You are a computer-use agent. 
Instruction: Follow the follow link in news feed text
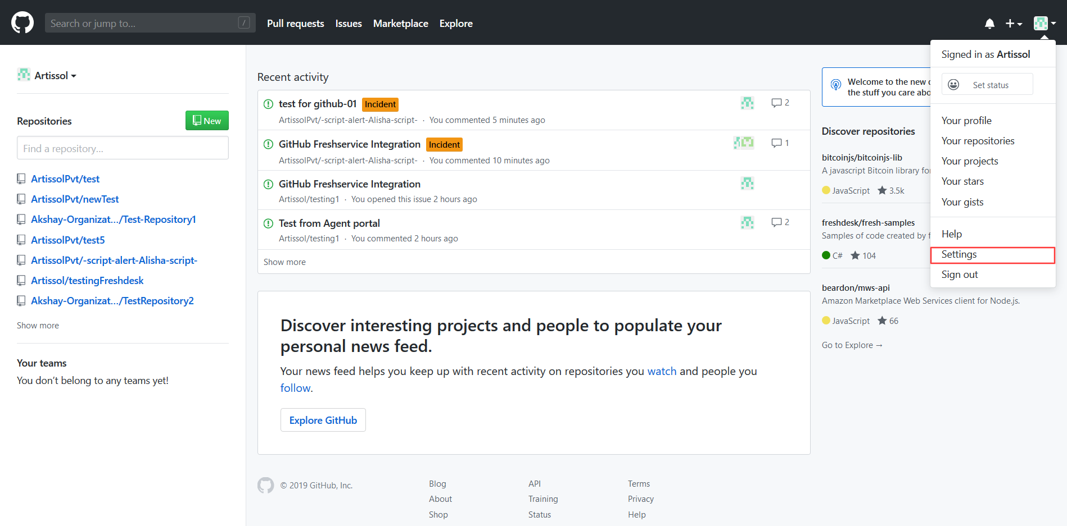[296, 388]
